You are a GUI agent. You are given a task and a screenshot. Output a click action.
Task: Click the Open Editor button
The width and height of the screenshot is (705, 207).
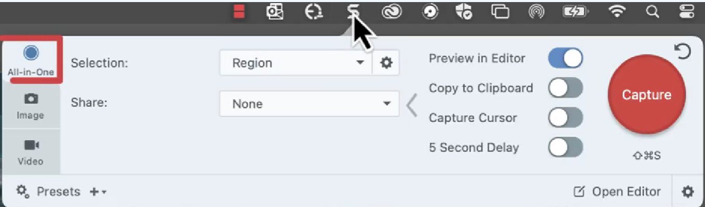(x=617, y=192)
